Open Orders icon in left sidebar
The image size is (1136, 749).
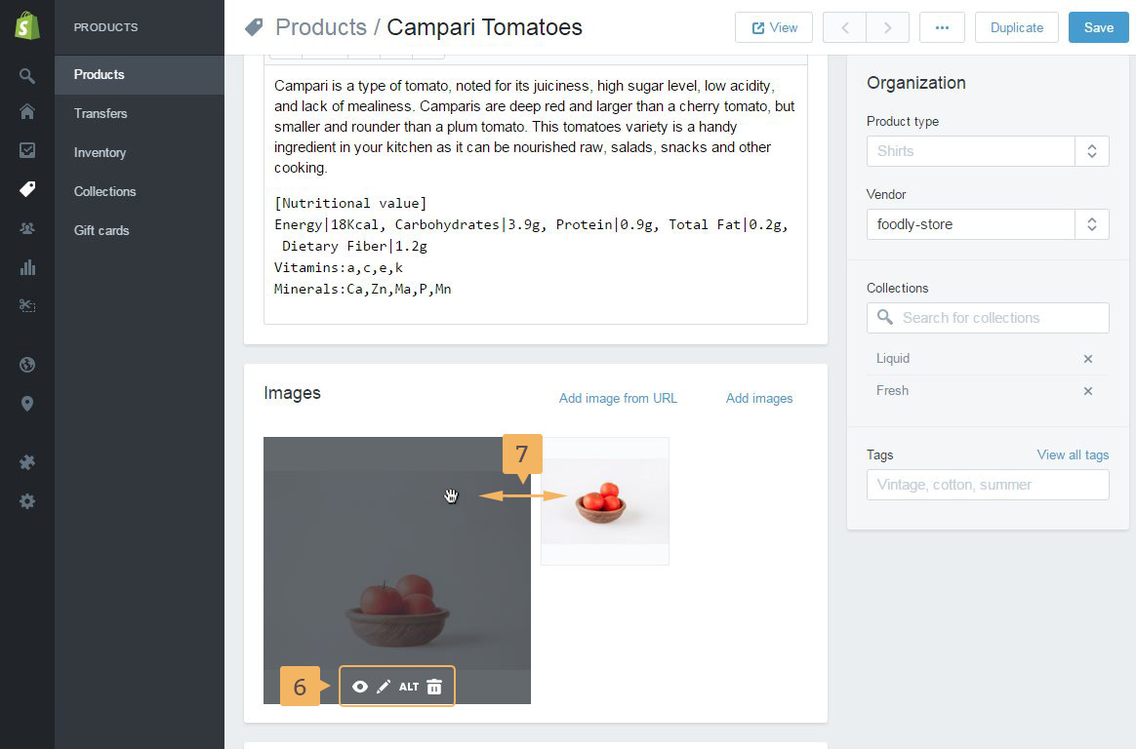point(27,150)
